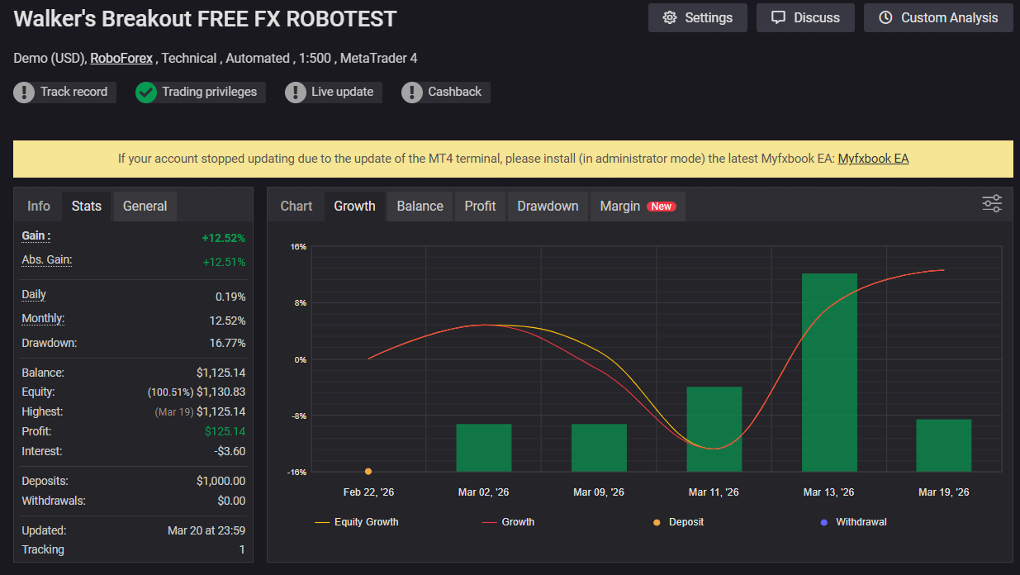
Task: Open the Drawdown chart tab
Action: point(548,207)
